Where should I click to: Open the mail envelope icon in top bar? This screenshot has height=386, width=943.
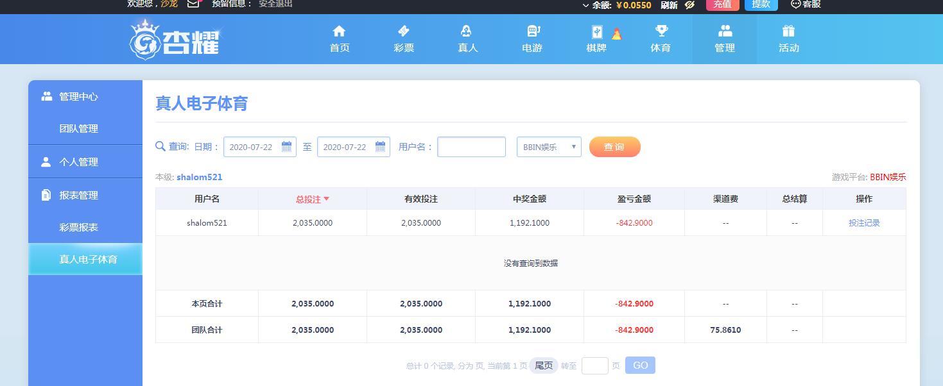[193, 3]
